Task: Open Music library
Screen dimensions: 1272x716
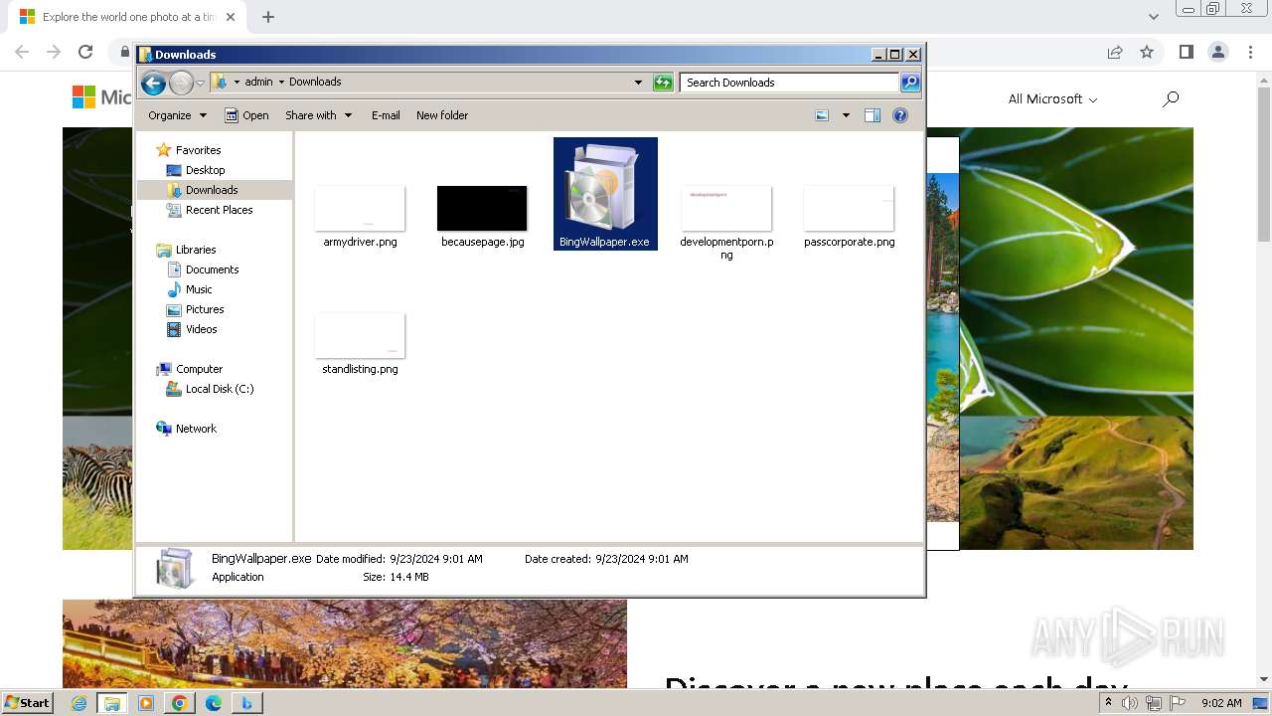Action: (x=199, y=289)
